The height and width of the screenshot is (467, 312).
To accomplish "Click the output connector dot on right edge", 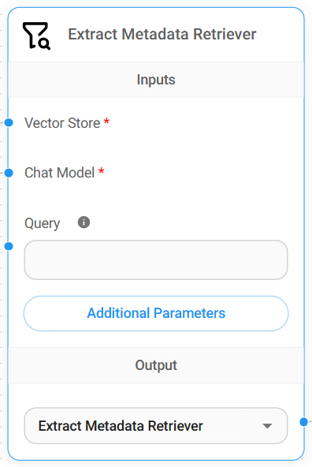I will 303,422.
